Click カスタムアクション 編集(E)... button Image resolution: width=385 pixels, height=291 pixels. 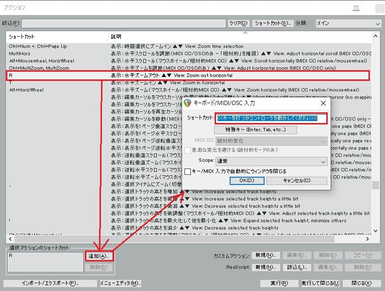click(297, 255)
